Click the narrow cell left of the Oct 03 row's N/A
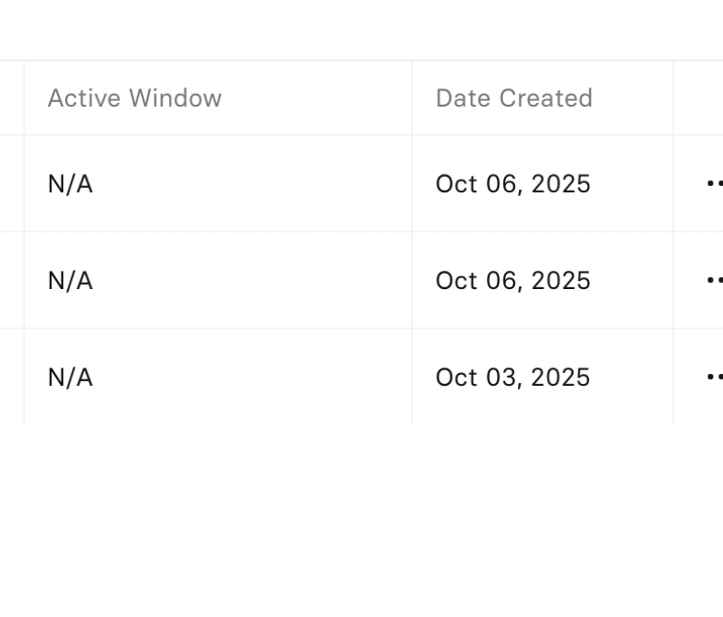 click(x=11, y=377)
